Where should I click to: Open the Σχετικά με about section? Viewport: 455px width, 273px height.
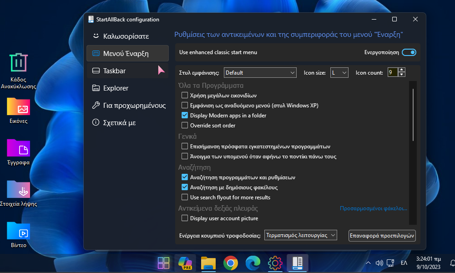click(x=127, y=122)
